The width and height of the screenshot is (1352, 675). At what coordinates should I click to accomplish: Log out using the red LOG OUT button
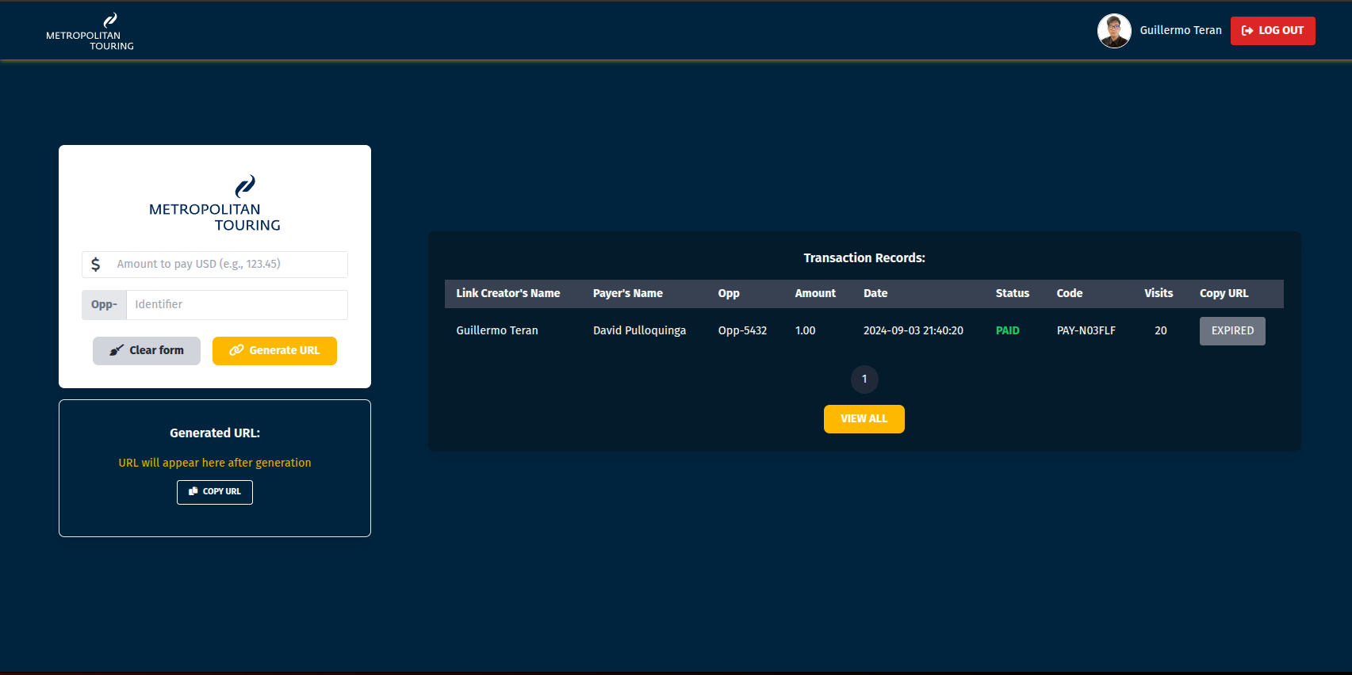[1273, 31]
